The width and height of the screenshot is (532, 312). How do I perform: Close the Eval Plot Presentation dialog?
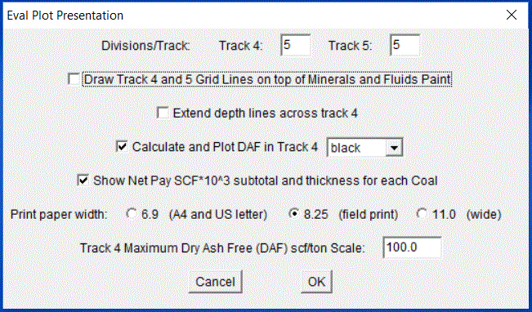coord(512,15)
